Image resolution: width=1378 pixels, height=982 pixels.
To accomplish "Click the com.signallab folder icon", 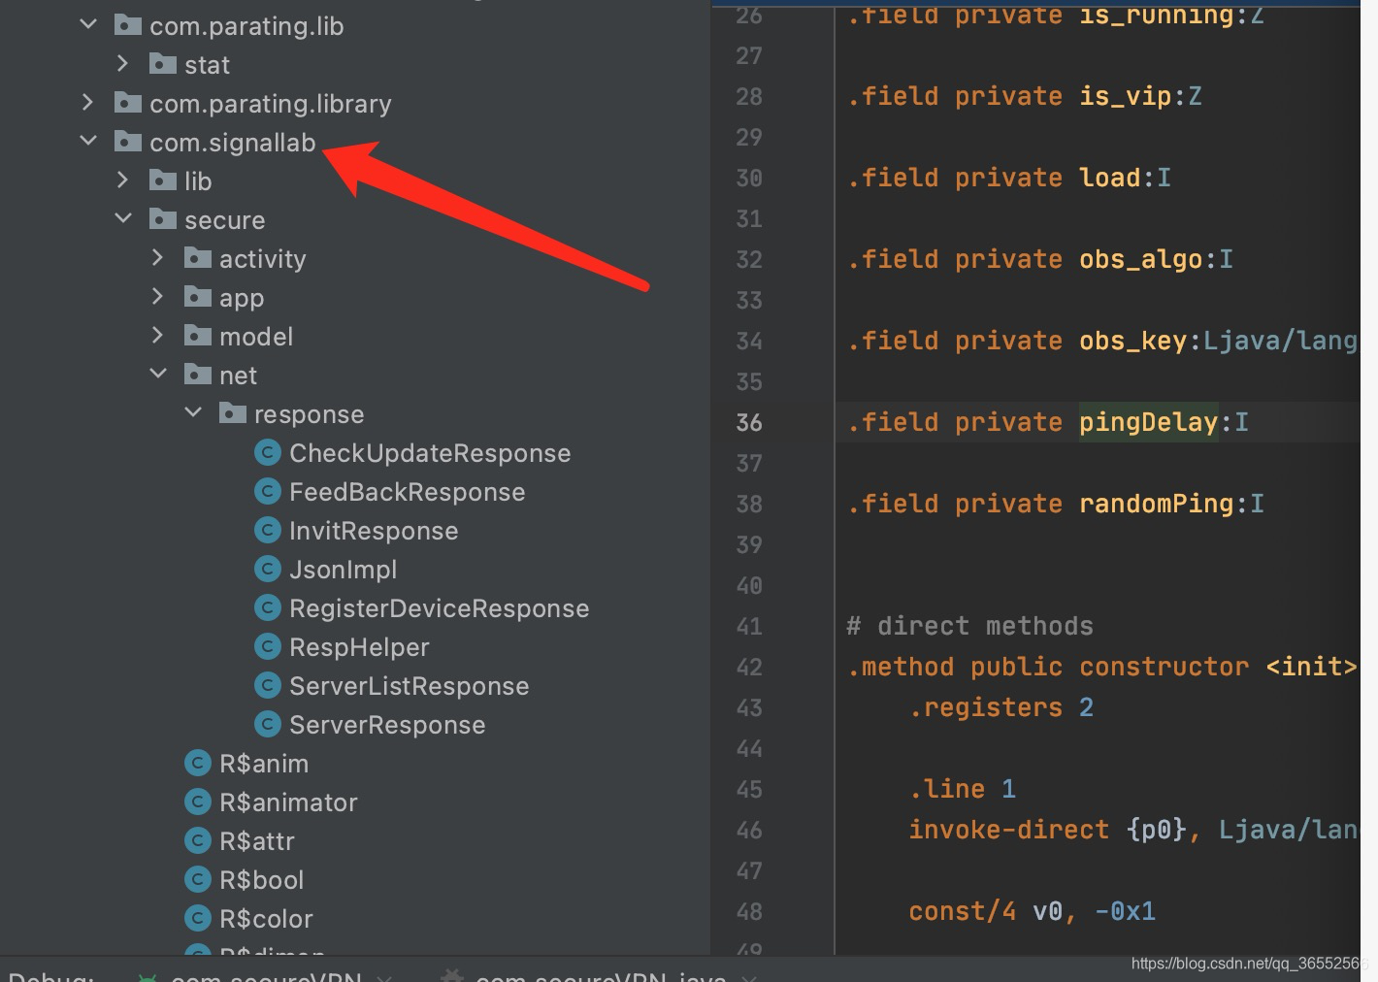I will [128, 141].
